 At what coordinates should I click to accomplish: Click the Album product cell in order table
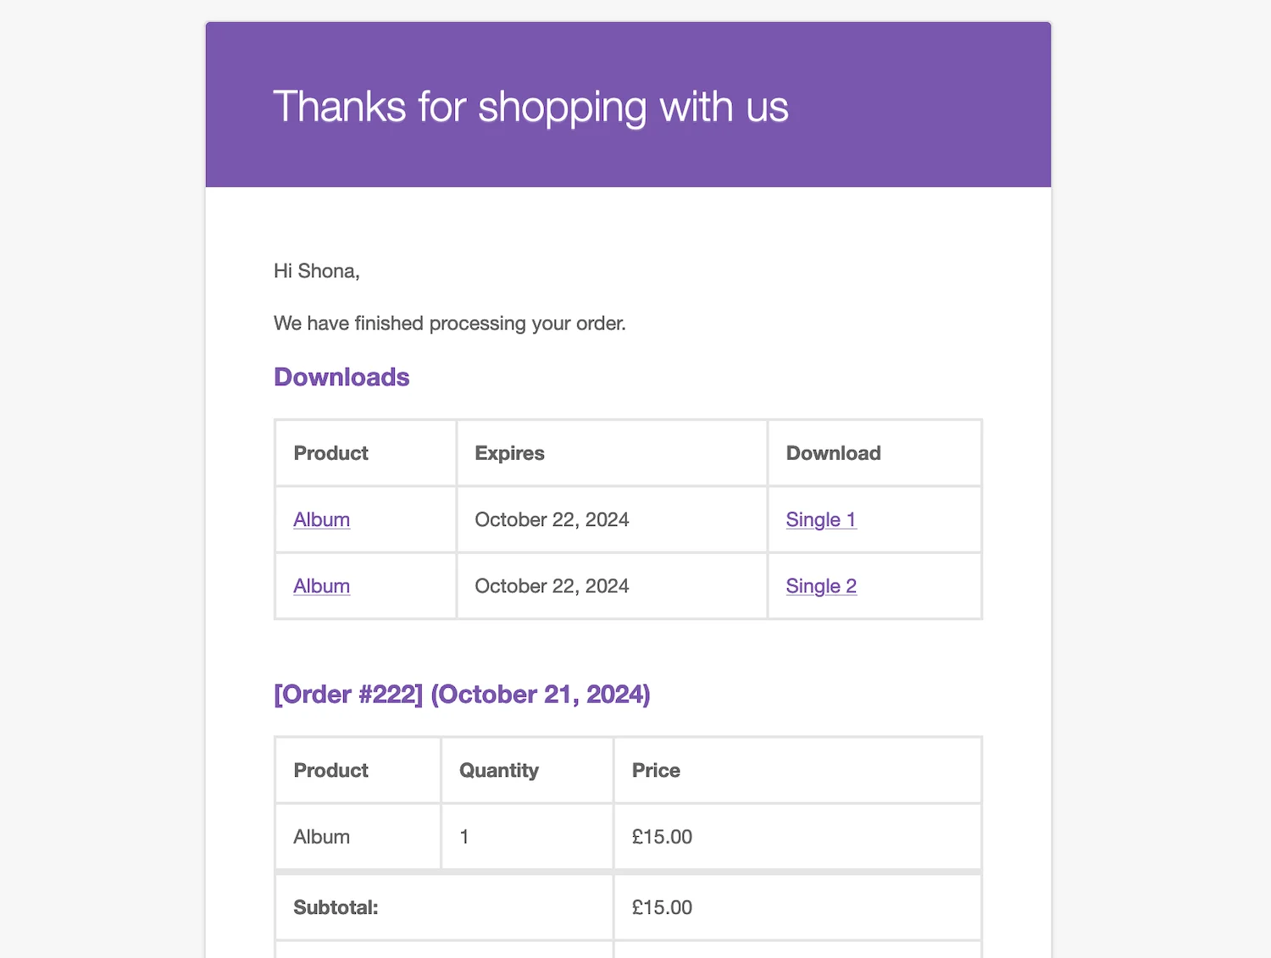pos(321,837)
